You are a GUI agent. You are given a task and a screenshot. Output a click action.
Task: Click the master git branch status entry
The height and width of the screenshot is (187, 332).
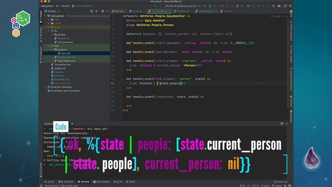pos(277,185)
